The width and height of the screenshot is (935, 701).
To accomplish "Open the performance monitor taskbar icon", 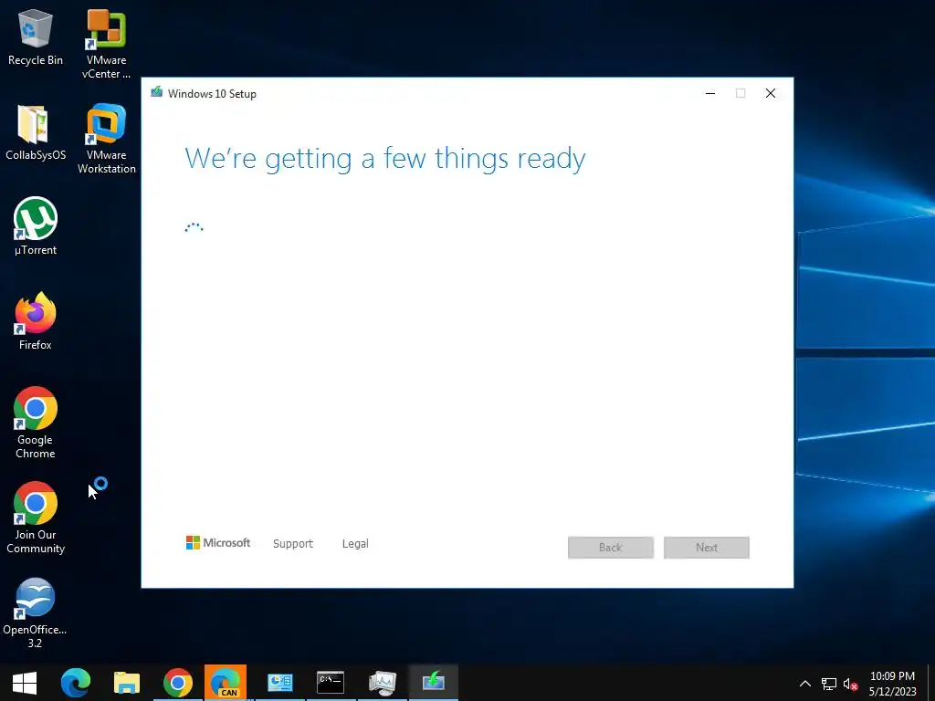I will pyautogui.click(x=383, y=683).
